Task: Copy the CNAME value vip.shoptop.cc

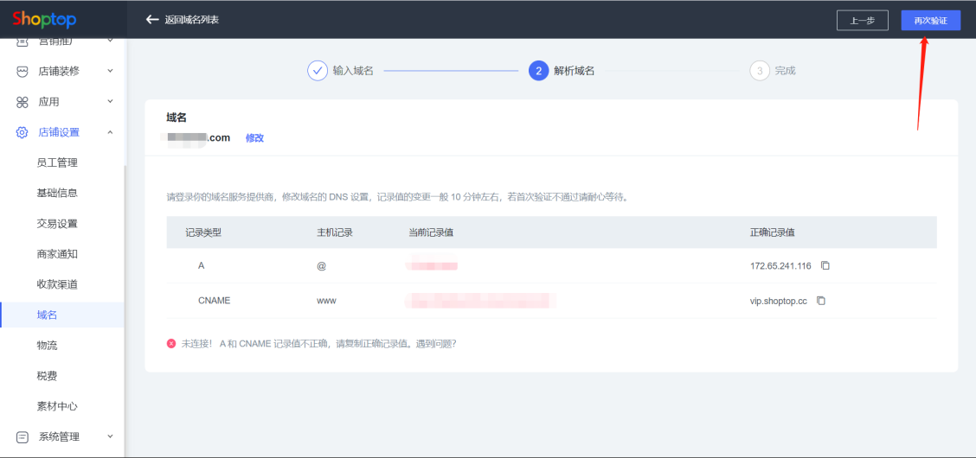Action: 821,301
